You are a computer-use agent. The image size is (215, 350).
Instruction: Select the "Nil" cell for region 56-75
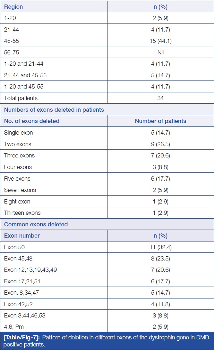click(160, 52)
